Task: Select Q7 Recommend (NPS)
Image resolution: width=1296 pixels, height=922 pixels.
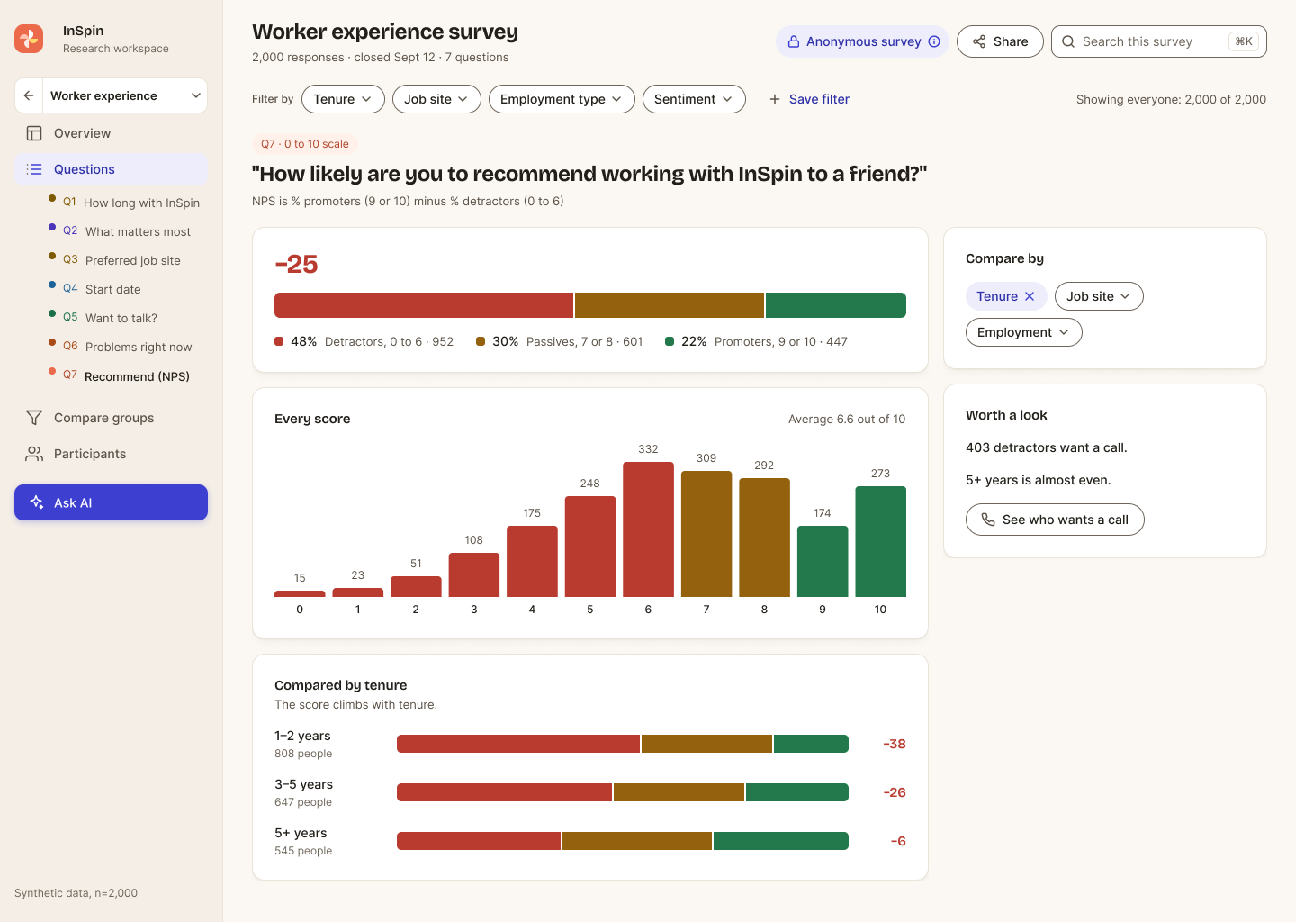Action: 124,376
